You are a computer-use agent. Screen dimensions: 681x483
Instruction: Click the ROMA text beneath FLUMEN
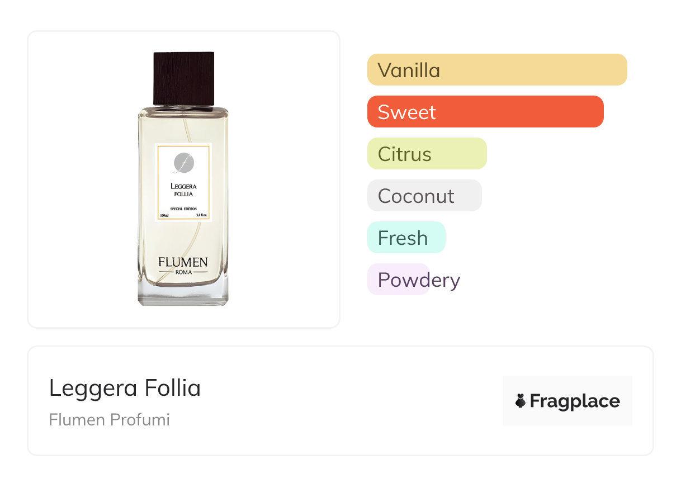(183, 272)
